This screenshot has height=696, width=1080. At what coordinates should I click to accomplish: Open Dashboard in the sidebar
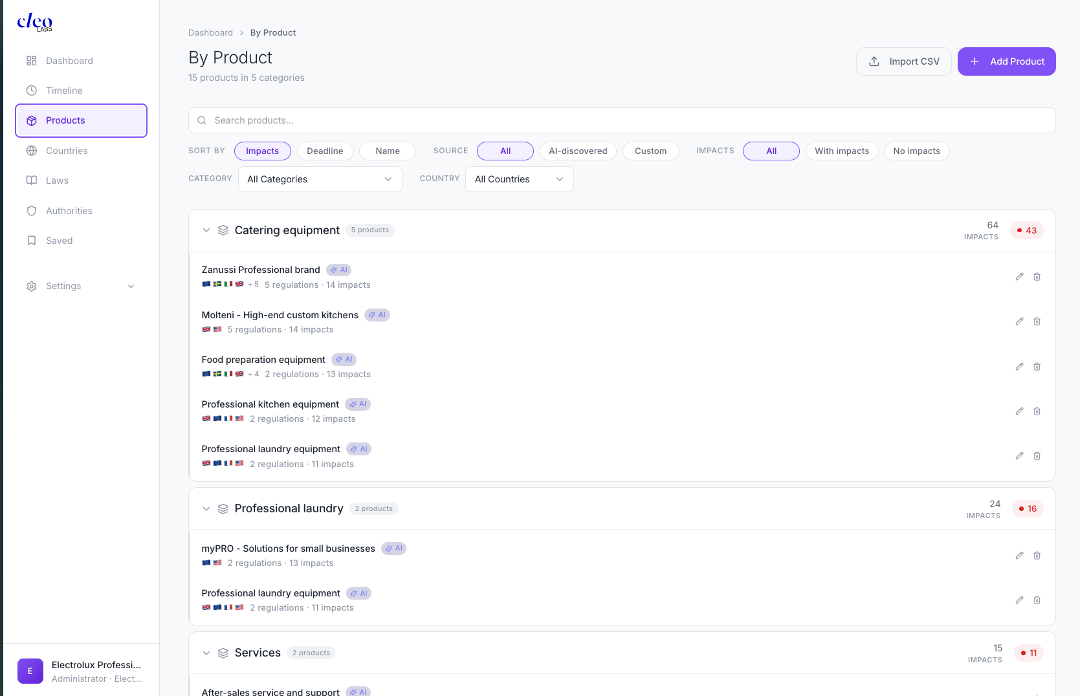82,61
